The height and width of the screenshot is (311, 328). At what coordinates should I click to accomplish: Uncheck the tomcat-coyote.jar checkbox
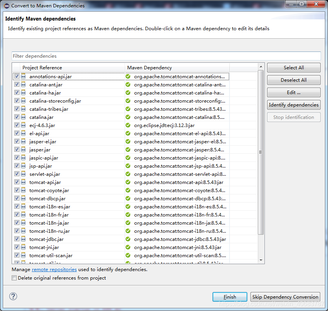coord(17,190)
